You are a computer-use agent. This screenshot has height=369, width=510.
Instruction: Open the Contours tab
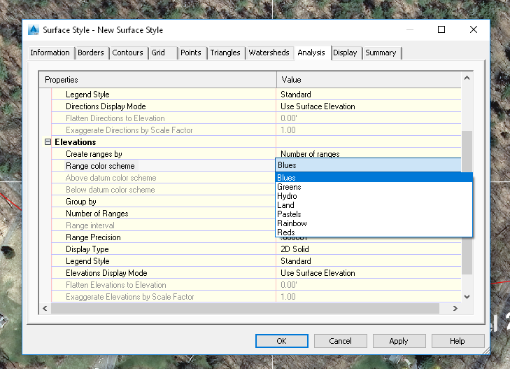[127, 53]
